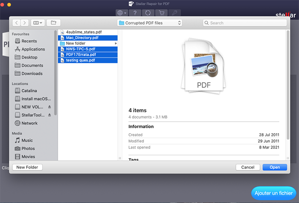The image size is (299, 203).
Task: Click the activation key icon
Action: tap(174, 13)
